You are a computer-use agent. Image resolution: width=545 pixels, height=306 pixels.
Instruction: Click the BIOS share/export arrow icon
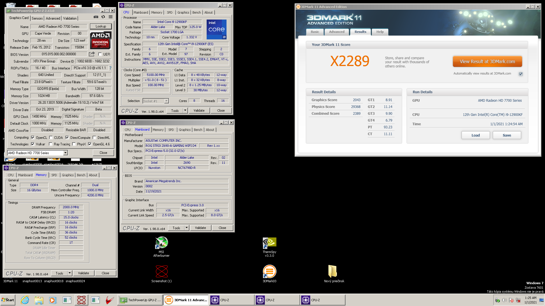92,54
